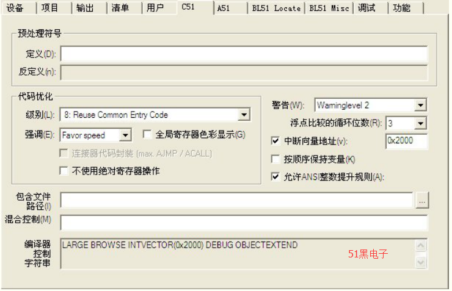Click the 反定义 text field
452x291 pixels.
click(x=244, y=73)
